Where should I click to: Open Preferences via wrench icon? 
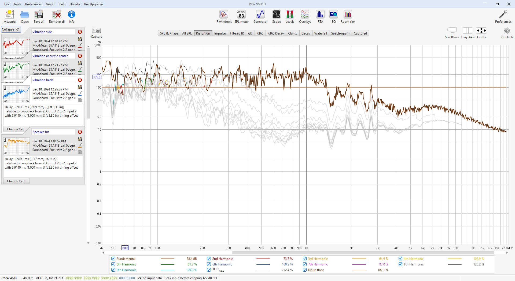[503, 15]
